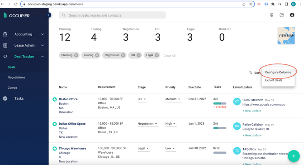Remove the LOI filter chip

[138, 55]
